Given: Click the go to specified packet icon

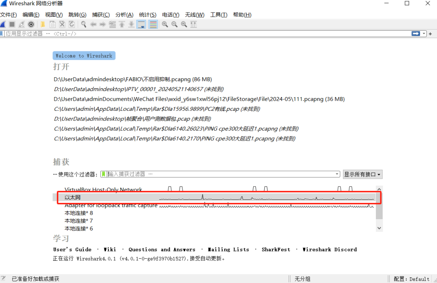Looking at the screenshot, I should [x=112, y=25].
